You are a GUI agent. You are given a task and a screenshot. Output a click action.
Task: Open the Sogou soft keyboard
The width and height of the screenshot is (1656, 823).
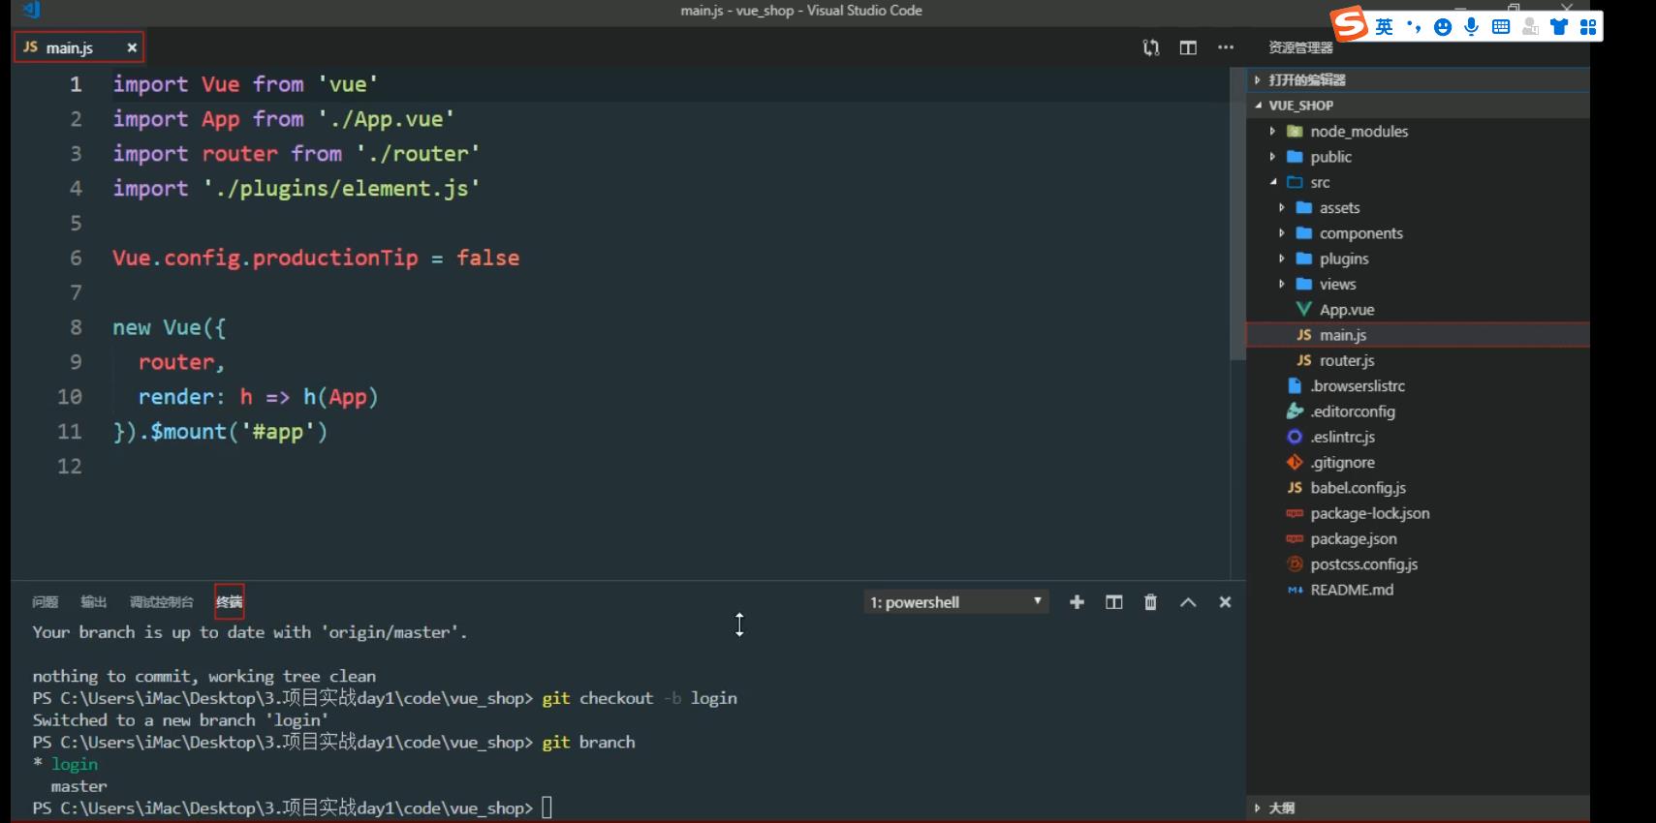(1501, 27)
